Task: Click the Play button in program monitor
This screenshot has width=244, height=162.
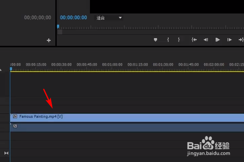Action: pos(218,40)
